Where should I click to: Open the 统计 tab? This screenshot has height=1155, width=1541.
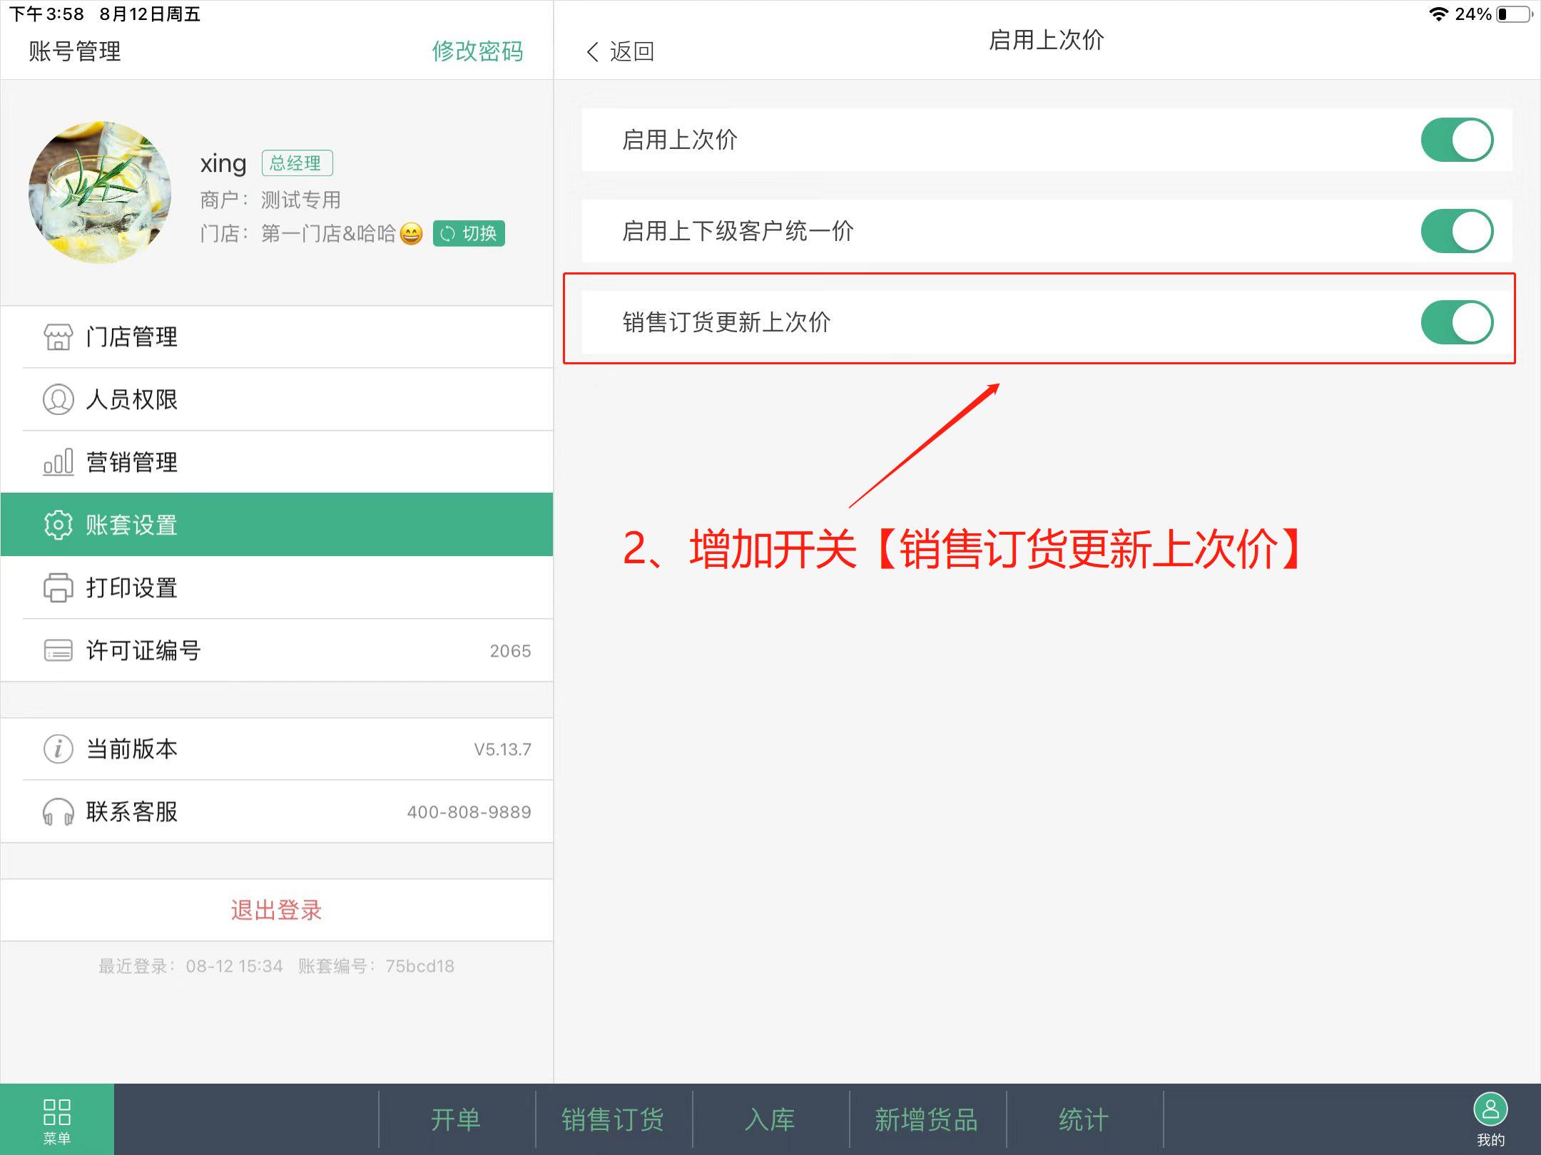click(x=1084, y=1119)
